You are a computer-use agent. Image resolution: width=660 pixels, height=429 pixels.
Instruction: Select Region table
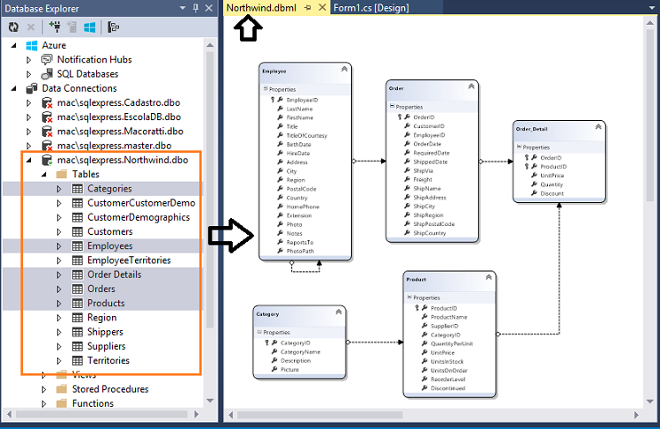(101, 318)
